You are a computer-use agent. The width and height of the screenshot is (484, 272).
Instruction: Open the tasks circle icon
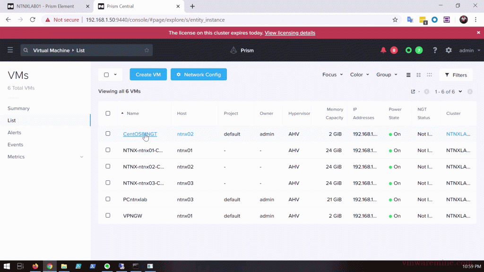tap(408, 50)
